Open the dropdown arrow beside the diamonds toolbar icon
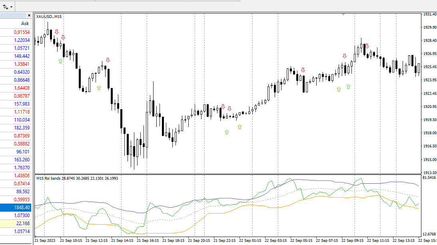This screenshot has width=437, height=245. [12, 7]
